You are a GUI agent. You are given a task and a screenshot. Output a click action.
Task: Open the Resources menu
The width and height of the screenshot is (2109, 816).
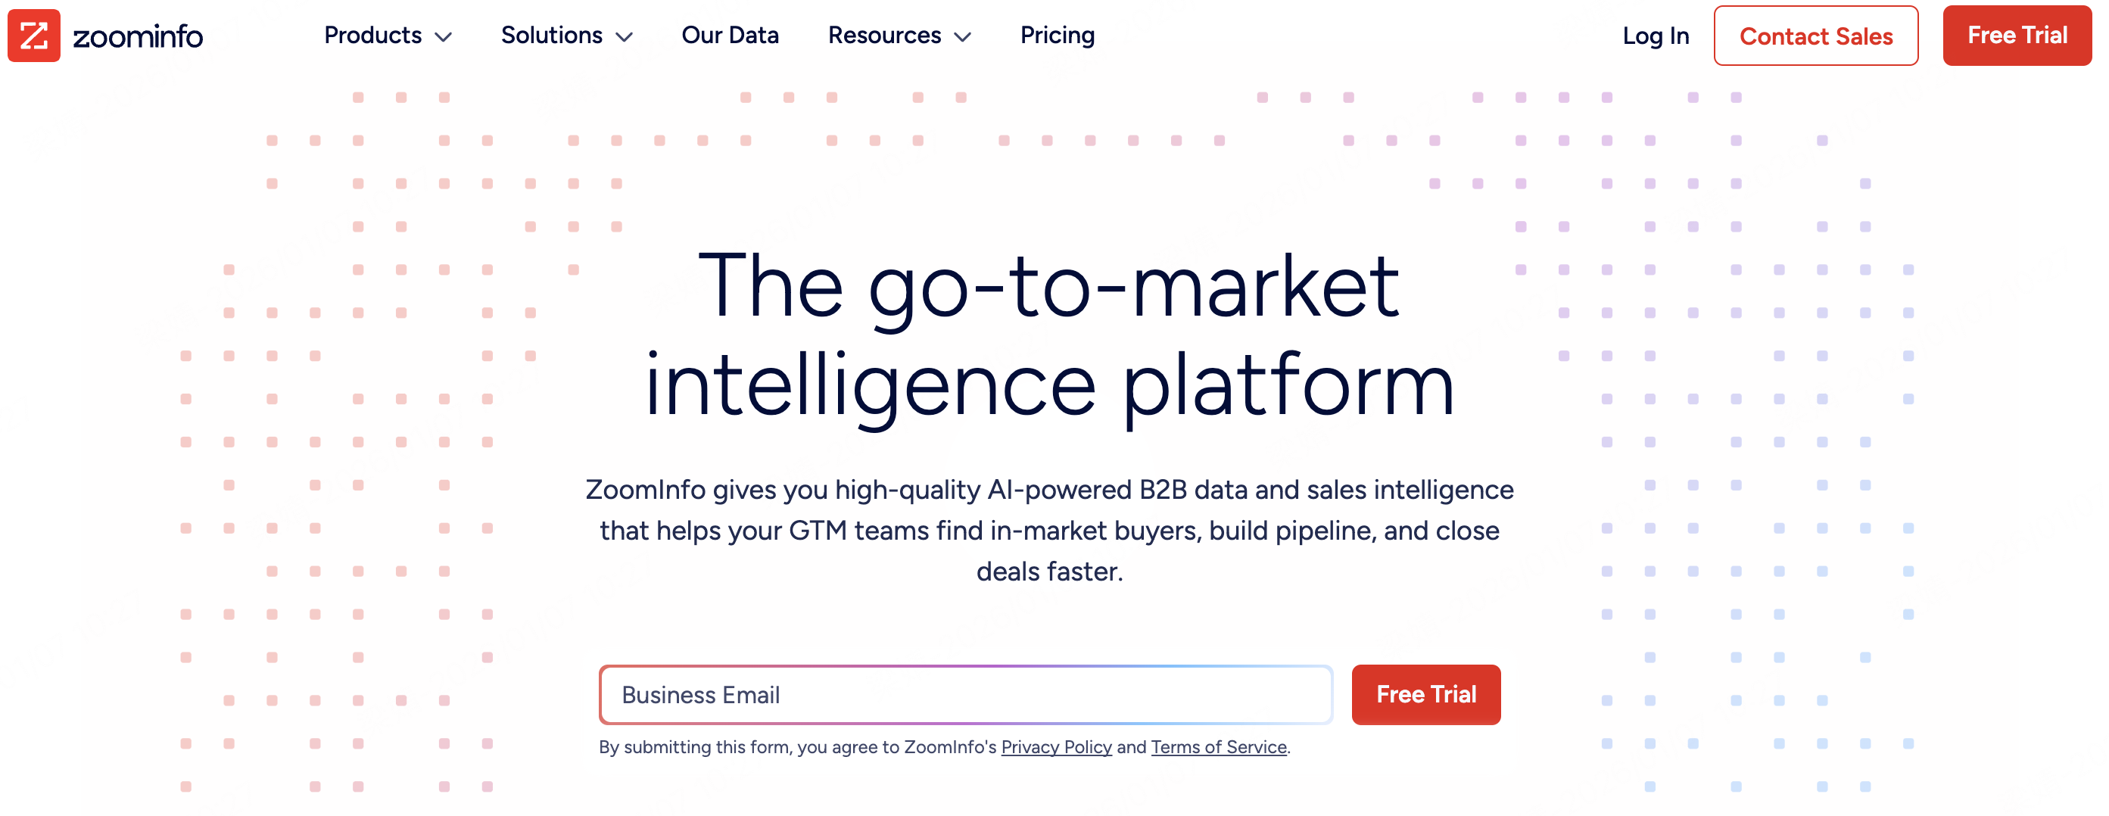[x=884, y=35]
